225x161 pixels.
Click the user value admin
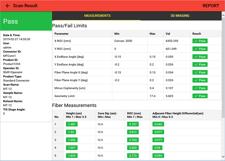pos(7,47)
